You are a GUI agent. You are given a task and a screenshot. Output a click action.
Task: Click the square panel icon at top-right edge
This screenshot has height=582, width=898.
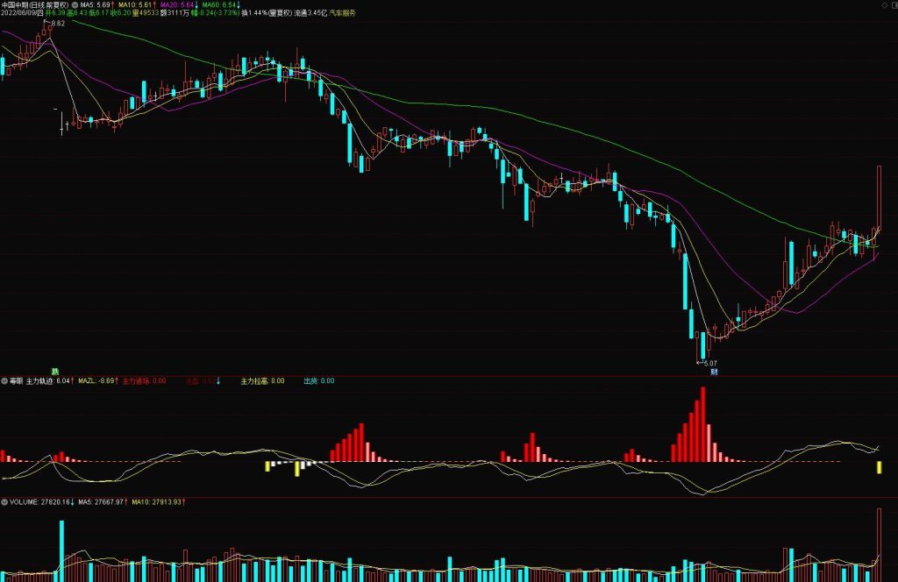click(x=893, y=4)
